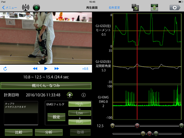184x138 pixels.
Task: Upload data with cloud arrow icon
Action: (70, 95)
